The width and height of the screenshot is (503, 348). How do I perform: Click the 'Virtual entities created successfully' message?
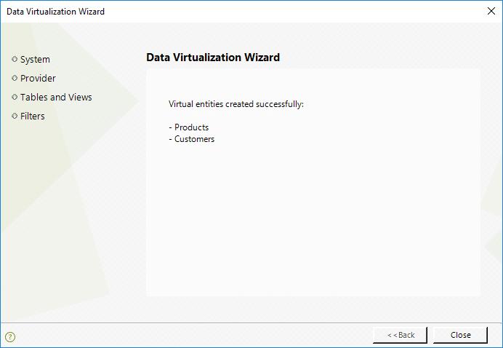236,104
